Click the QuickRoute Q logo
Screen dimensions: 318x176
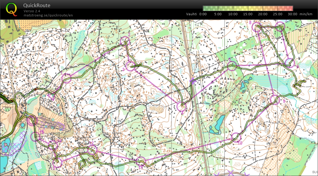click(11, 9)
